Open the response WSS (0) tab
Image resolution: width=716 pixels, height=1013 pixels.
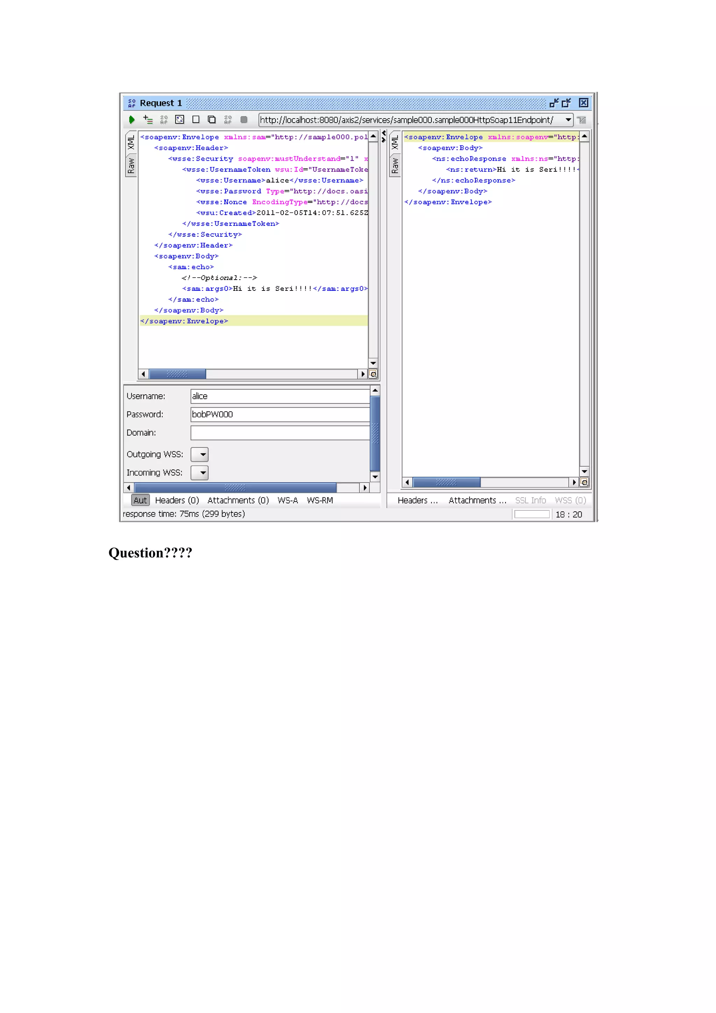[x=570, y=500]
